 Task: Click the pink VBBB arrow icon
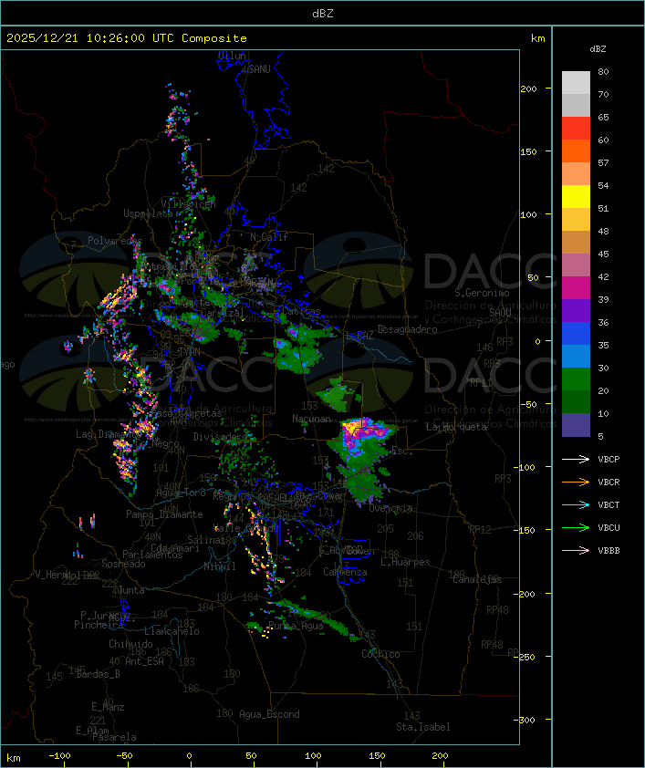(x=576, y=551)
